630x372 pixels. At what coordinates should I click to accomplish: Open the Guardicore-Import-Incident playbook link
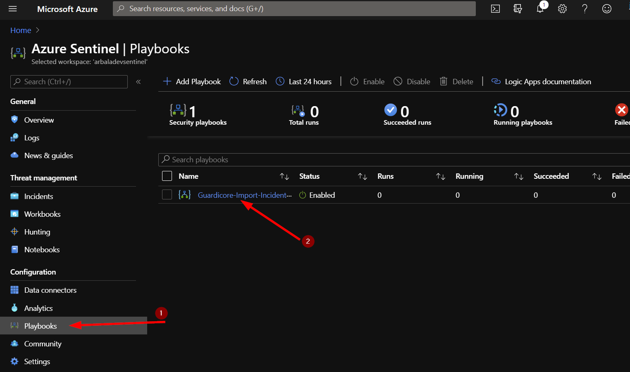pos(245,195)
